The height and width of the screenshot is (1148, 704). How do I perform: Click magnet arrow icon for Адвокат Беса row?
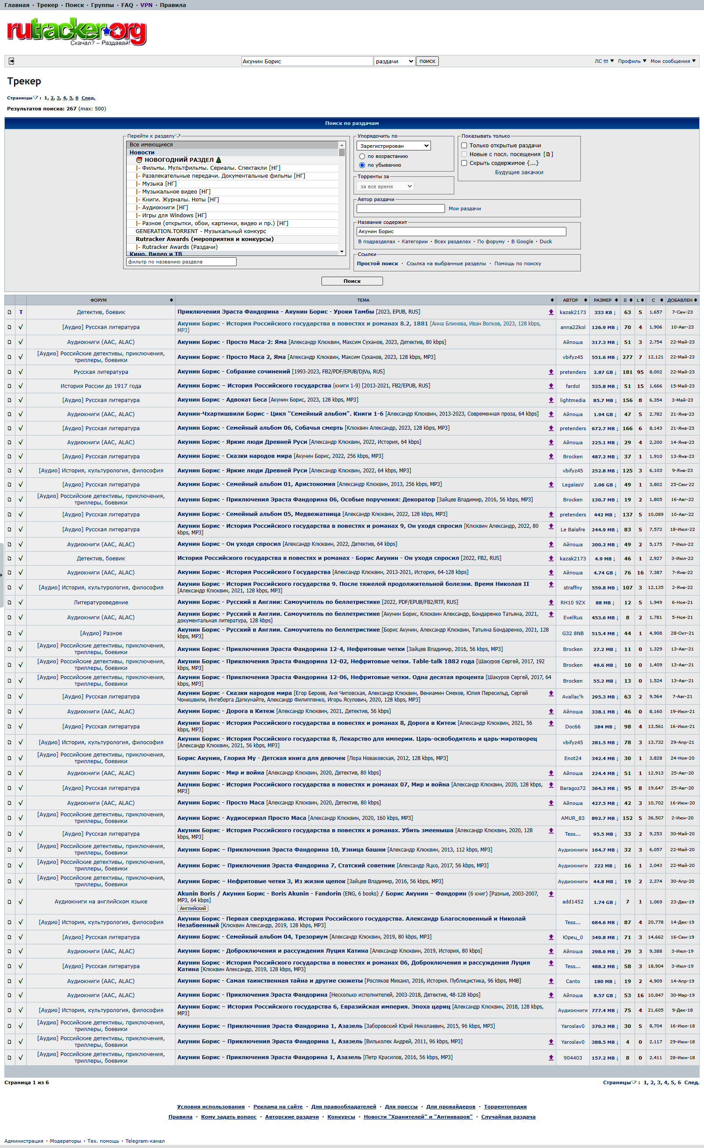point(551,400)
